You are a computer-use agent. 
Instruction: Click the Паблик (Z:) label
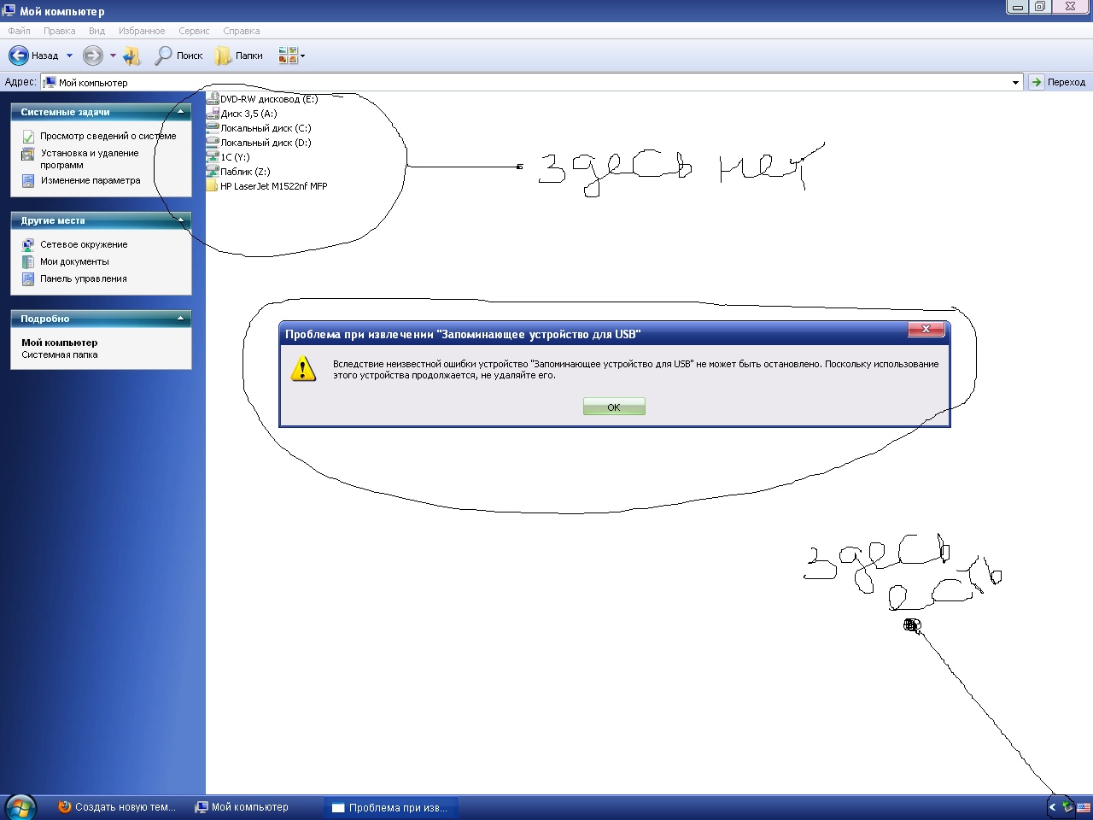point(245,172)
